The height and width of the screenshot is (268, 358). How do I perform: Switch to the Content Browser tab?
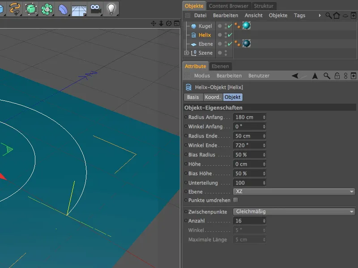click(x=228, y=6)
